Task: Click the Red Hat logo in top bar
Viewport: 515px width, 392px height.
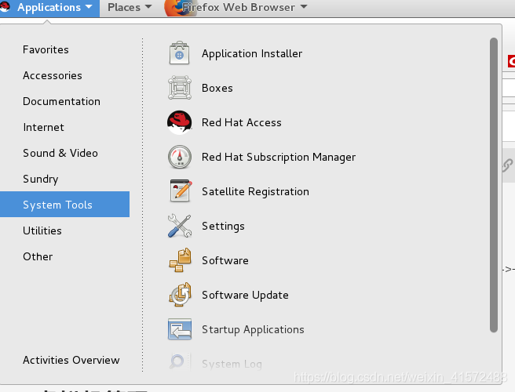Action: click(5, 7)
